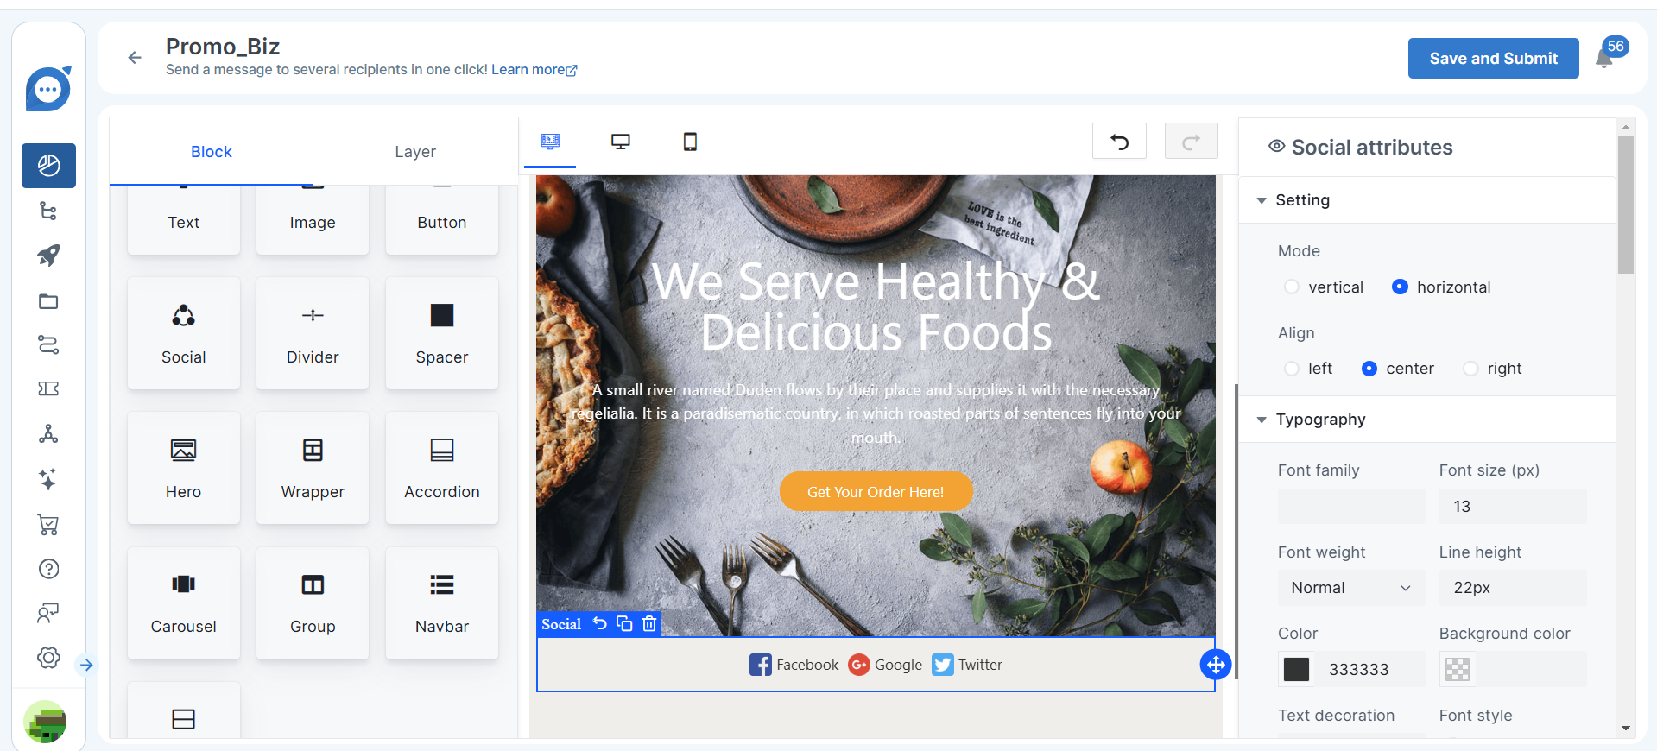Go back using the left arrow
The image size is (1657, 751).
[135, 58]
